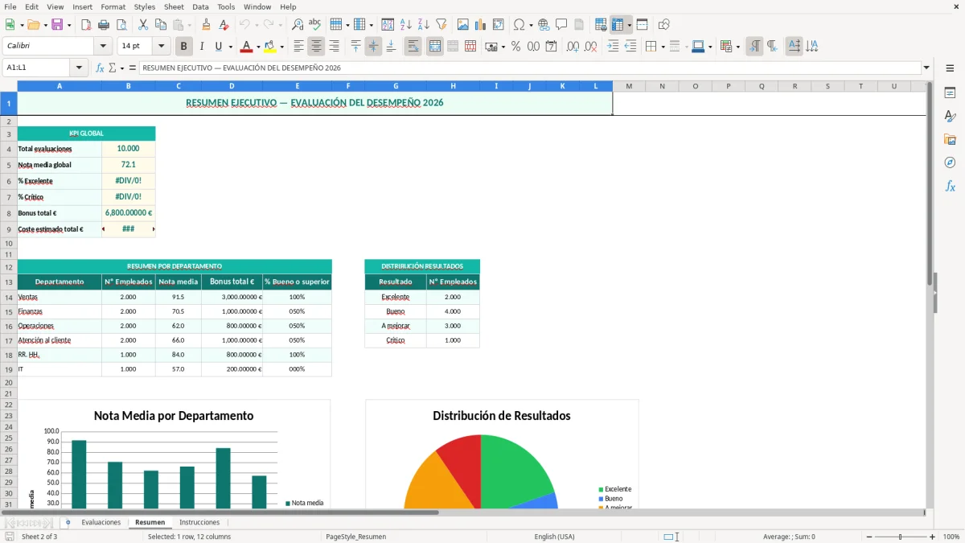965x543 pixels.
Task: Insert comment speech bubble icon
Action: pos(561,25)
